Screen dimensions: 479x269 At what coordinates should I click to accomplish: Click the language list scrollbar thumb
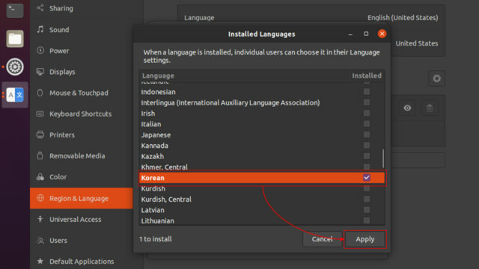tap(383, 158)
